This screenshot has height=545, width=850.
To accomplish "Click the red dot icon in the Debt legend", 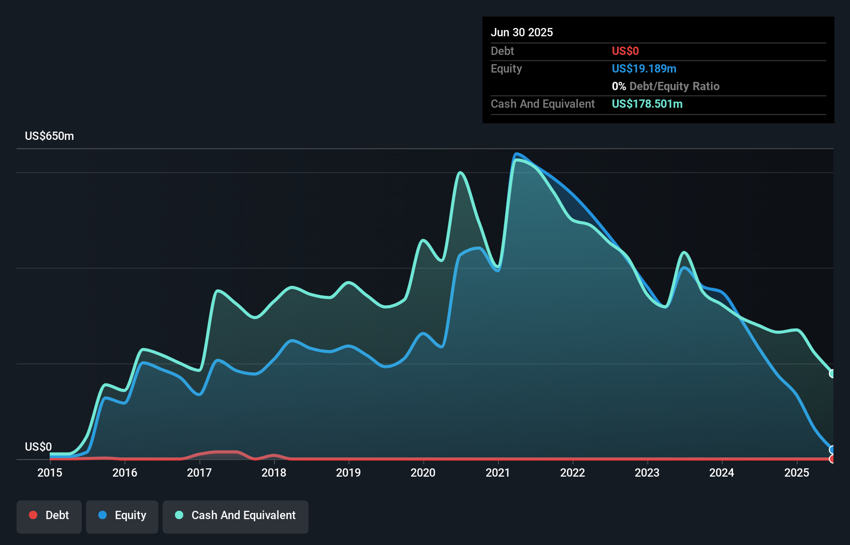I will (33, 515).
